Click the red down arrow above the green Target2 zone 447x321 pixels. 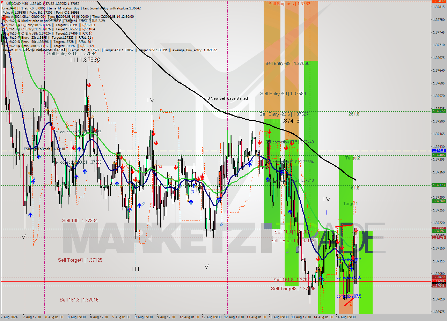(x=357, y=230)
